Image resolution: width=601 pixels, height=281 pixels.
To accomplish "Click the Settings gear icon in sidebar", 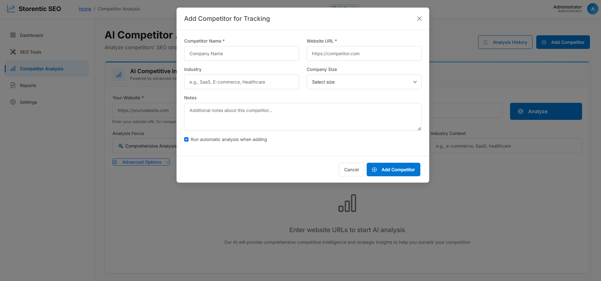I will [13, 102].
